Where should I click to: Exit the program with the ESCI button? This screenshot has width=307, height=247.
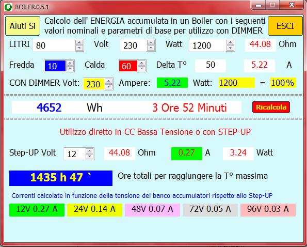[x=285, y=26]
